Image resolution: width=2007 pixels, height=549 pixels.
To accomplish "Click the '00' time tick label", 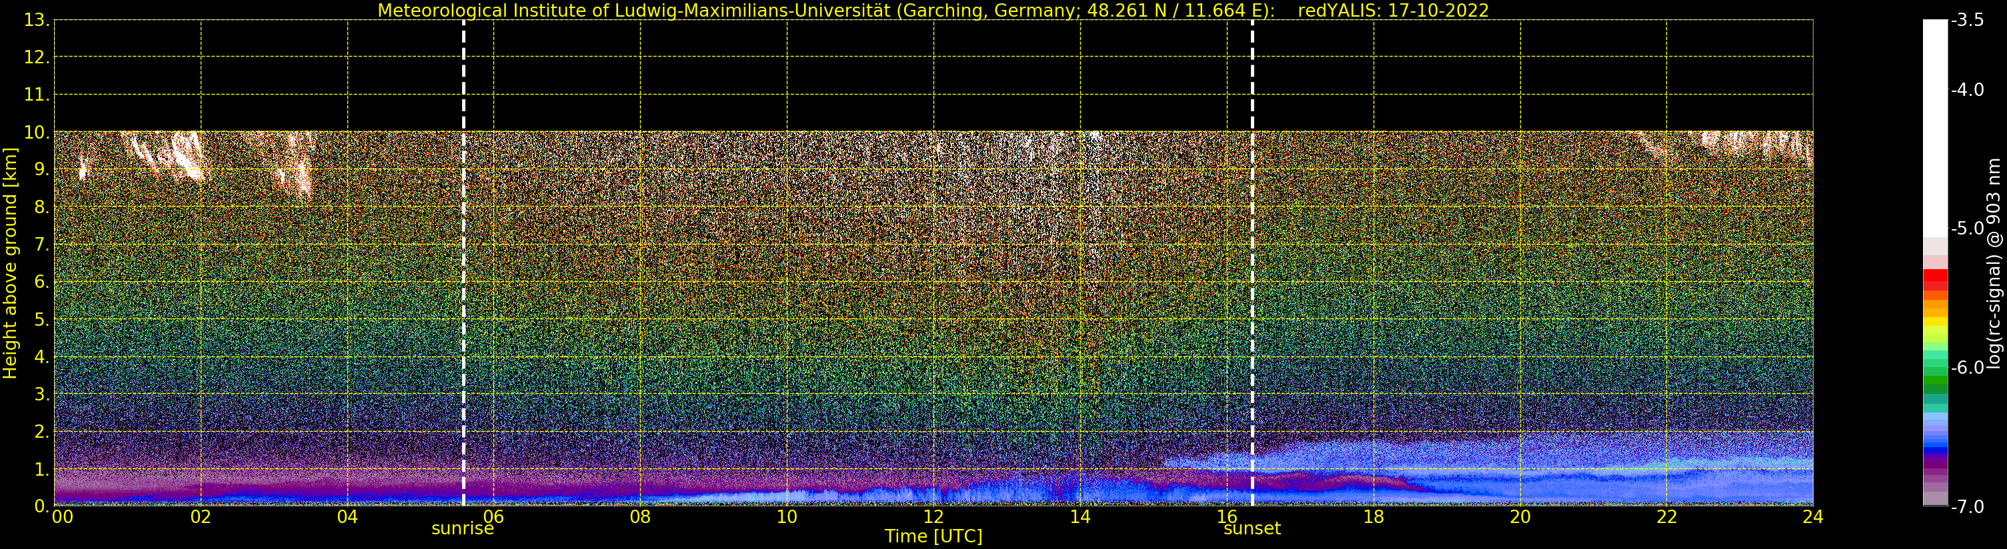I will [62, 517].
